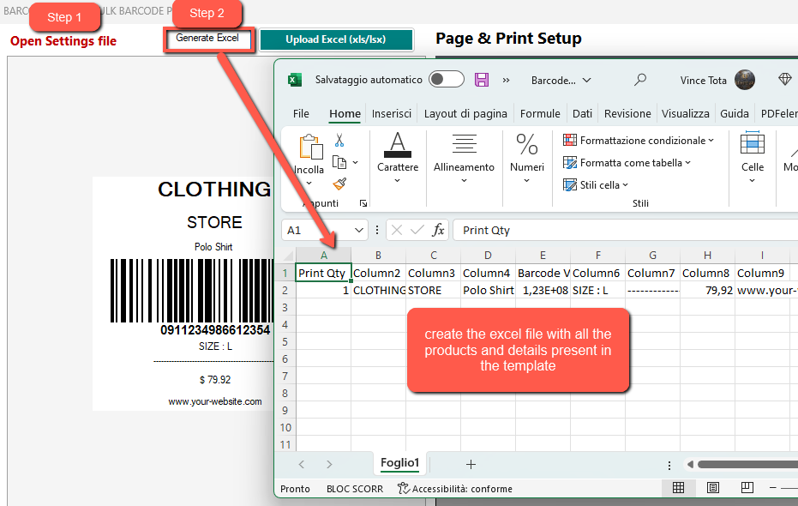Image resolution: width=798 pixels, height=506 pixels.
Task: Open the Inserisci ribbon tab
Action: pyautogui.click(x=392, y=113)
